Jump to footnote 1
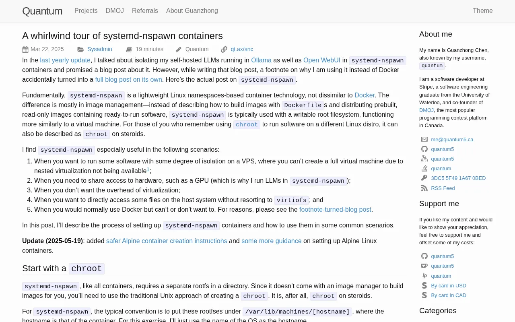This screenshot has height=322, width=515. pos(148,169)
